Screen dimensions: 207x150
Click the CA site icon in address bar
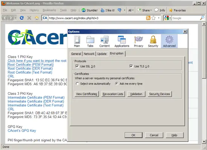(45, 18)
